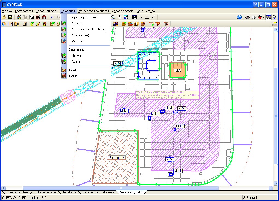This screenshot has height=201, width=279.
Task: Click the edit crane icon with the pencil
Action: tap(158, 24)
